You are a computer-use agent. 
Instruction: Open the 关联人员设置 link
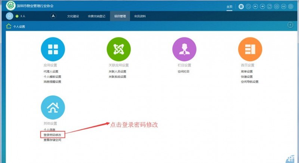click(117, 72)
